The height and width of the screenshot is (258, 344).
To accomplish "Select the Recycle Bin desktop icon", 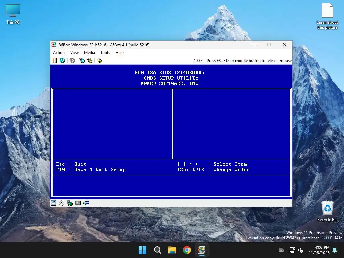I will point(327,211).
